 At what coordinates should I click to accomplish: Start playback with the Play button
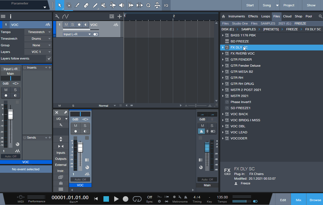(x=116, y=199)
